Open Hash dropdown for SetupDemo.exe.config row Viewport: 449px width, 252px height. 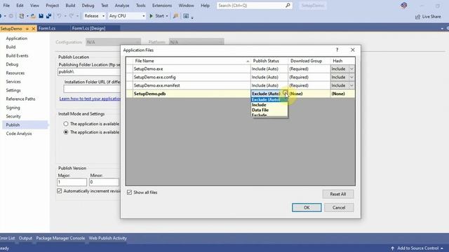pyautogui.click(x=351, y=77)
